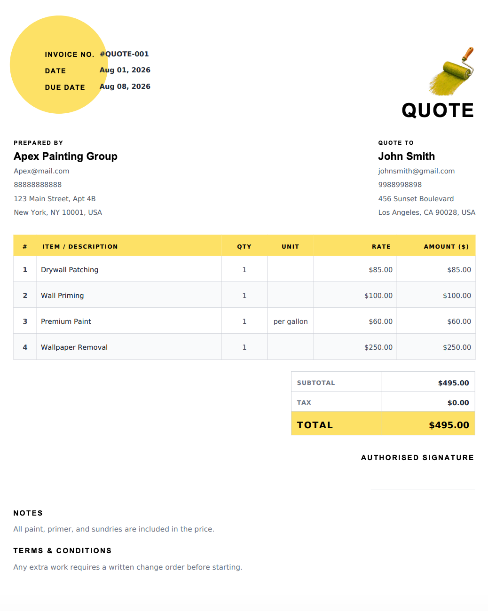The height and width of the screenshot is (611, 488).
Task: Select the yellow circle header graphic
Action: (x=59, y=65)
